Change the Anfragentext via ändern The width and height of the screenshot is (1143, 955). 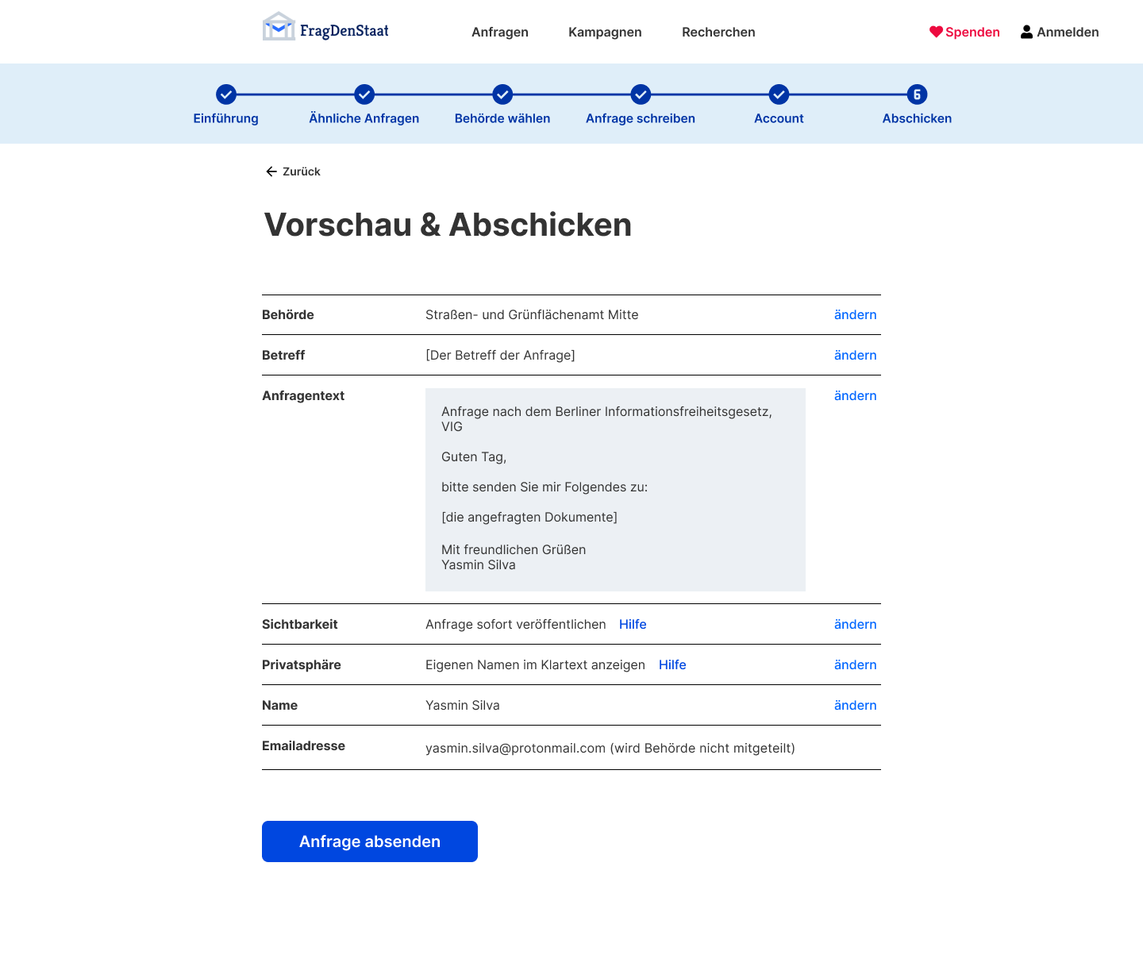(856, 395)
